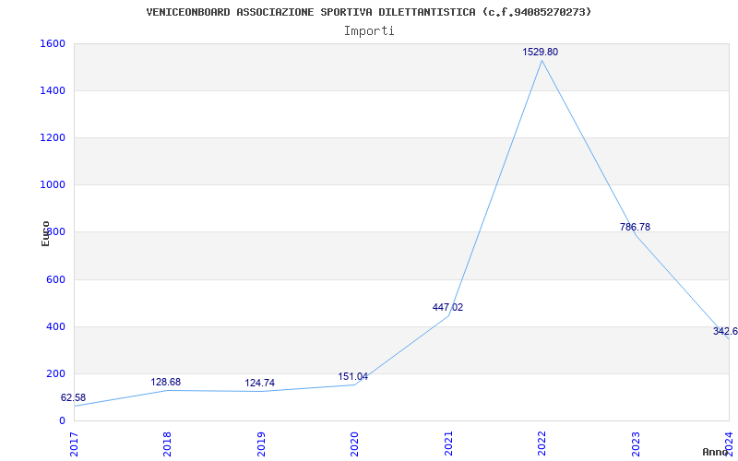Click the 2024 x-axis label
The height and width of the screenshot is (461, 738).
[729, 444]
